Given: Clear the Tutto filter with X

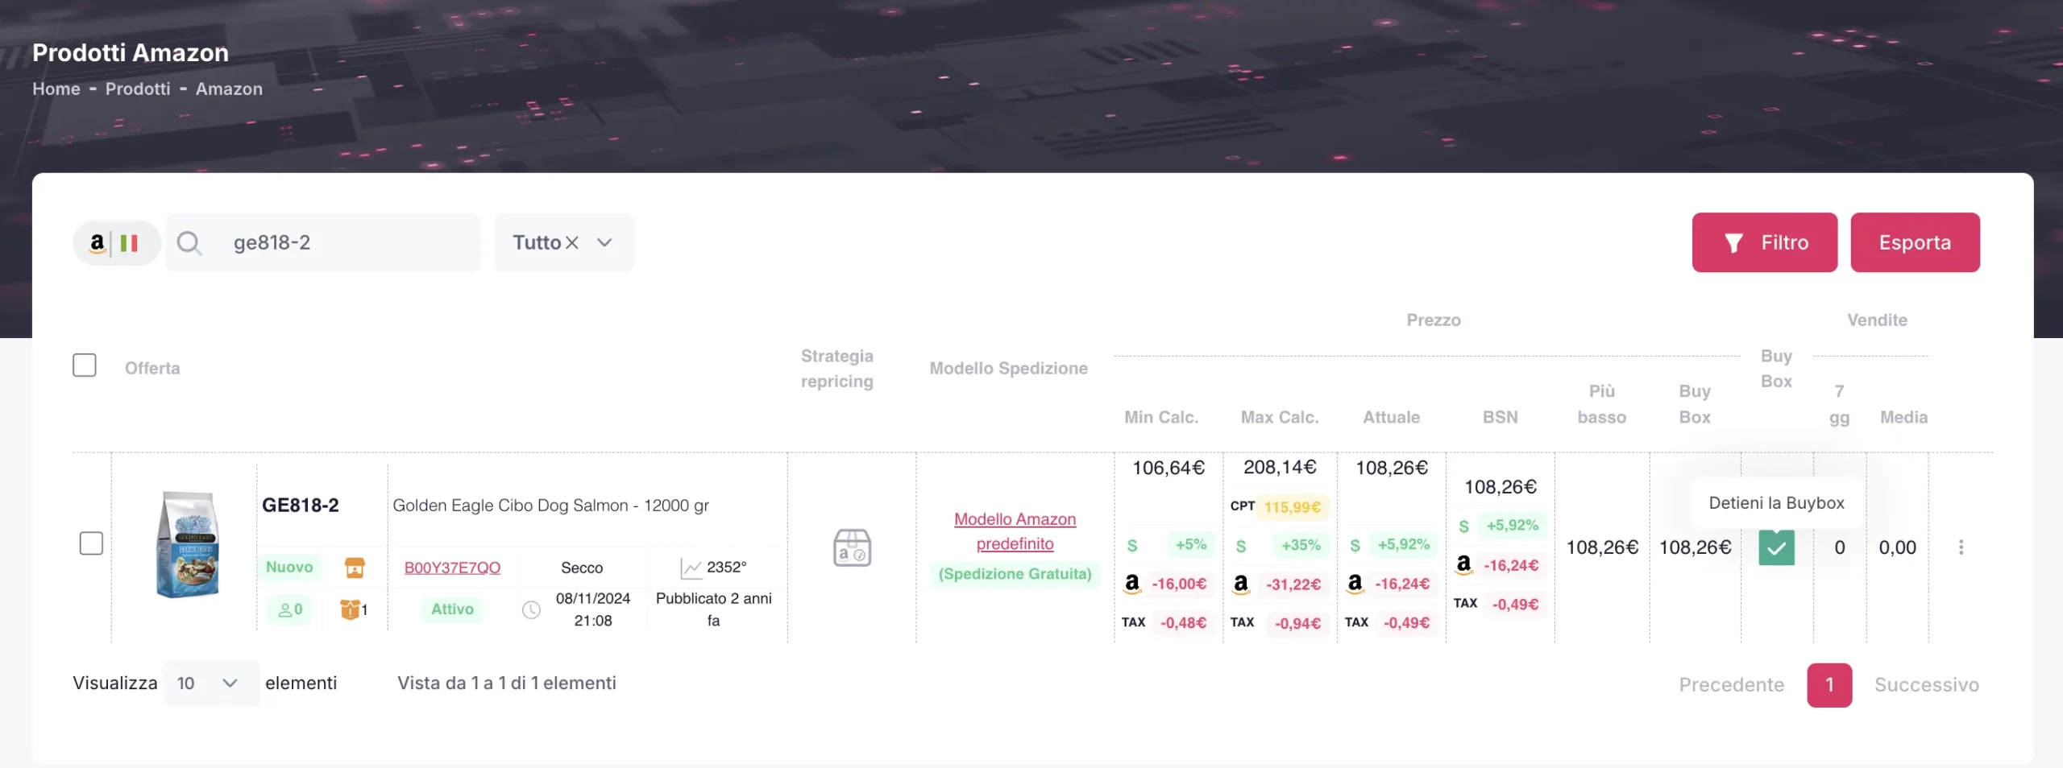Looking at the screenshot, I should coord(572,242).
